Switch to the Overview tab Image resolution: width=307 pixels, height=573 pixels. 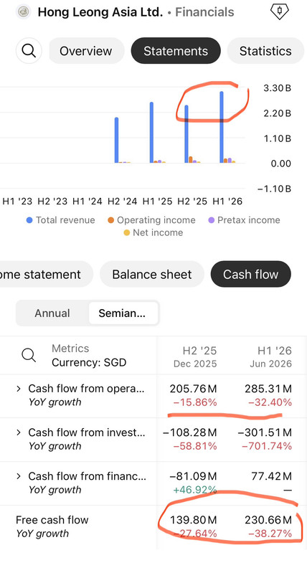pos(86,51)
